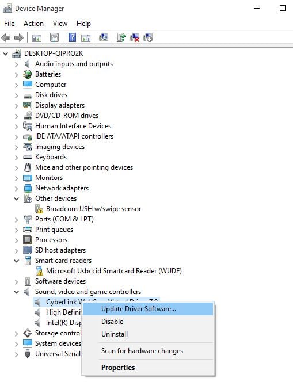Click the Properties toolbar icon
The width and height of the screenshot is (293, 386).
54,37
